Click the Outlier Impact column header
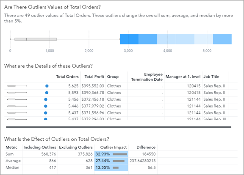The width and height of the screenshot is (244, 175). (x=114, y=147)
